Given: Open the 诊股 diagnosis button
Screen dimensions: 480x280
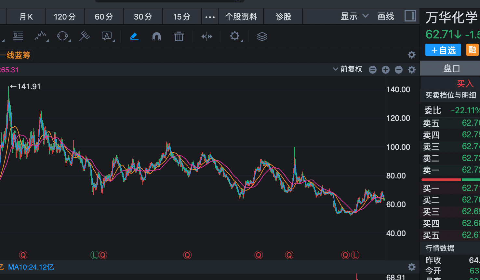Looking at the screenshot, I should (283, 17).
